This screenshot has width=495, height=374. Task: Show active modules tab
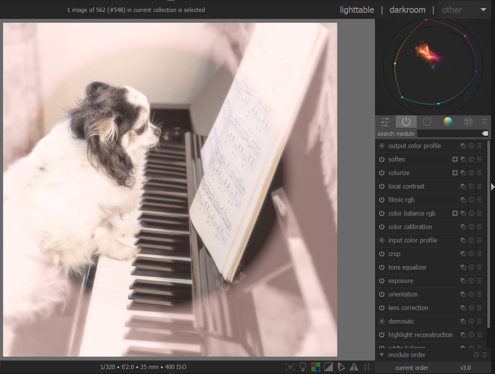click(406, 122)
